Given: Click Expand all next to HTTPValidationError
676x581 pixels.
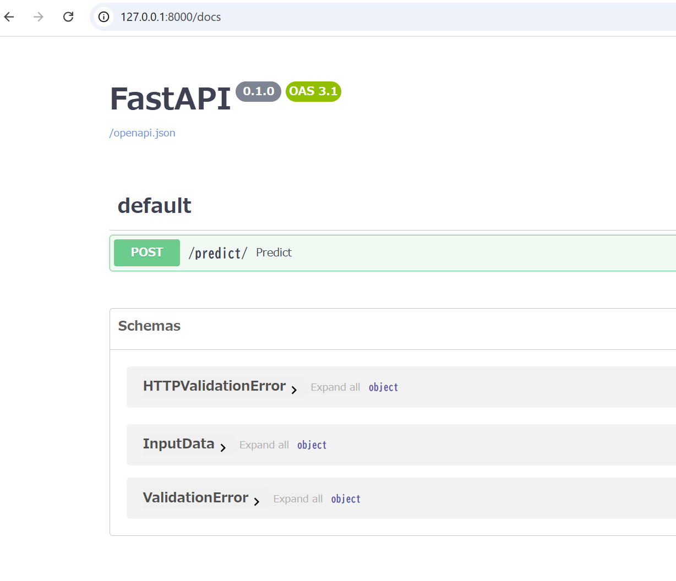Looking at the screenshot, I should coord(335,387).
